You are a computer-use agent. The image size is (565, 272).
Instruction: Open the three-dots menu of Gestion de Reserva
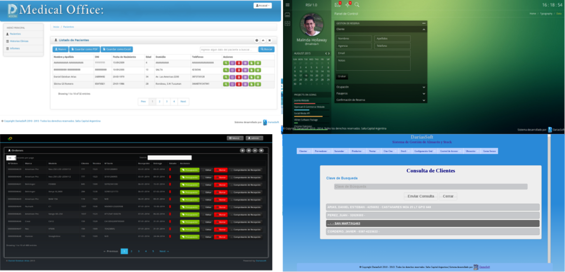424,23
